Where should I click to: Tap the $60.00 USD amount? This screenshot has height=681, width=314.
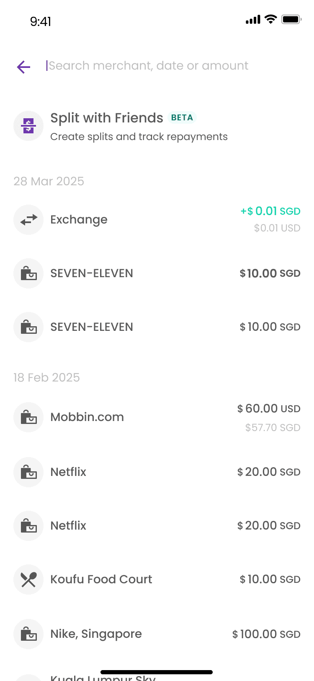(x=269, y=408)
